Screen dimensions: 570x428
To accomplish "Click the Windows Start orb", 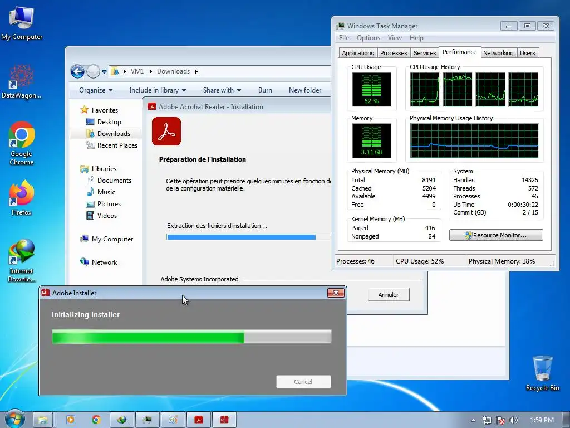I will point(14,419).
